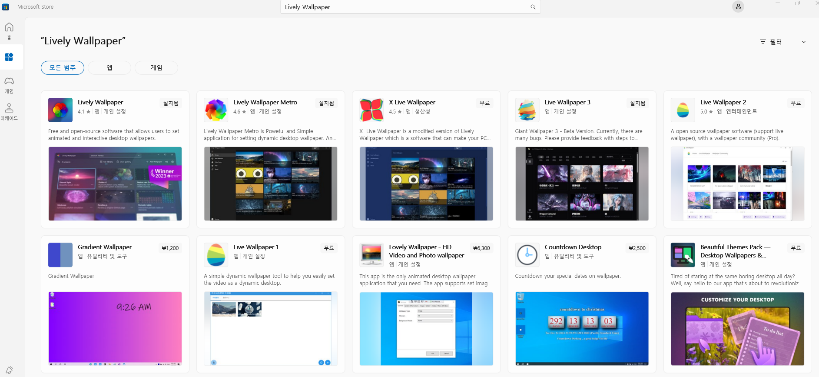Select the 앱 category tab

109,68
